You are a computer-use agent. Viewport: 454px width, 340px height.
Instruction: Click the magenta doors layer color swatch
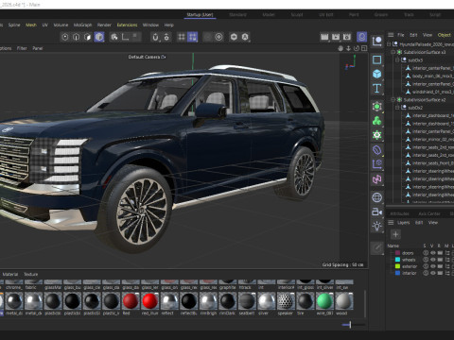[x=398, y=253]
